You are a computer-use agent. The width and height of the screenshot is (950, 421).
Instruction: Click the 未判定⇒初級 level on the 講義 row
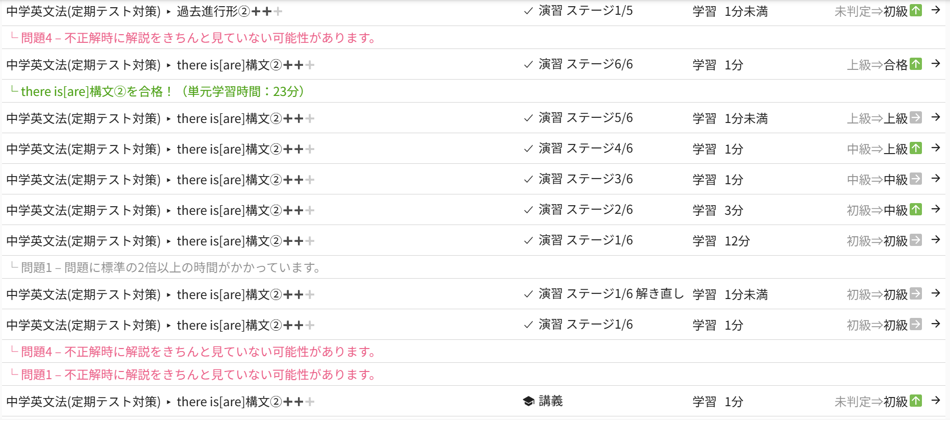(870, 402)
